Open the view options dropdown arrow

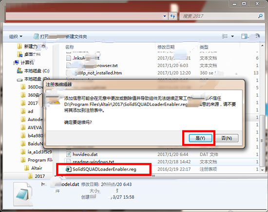tap(232, 36)
